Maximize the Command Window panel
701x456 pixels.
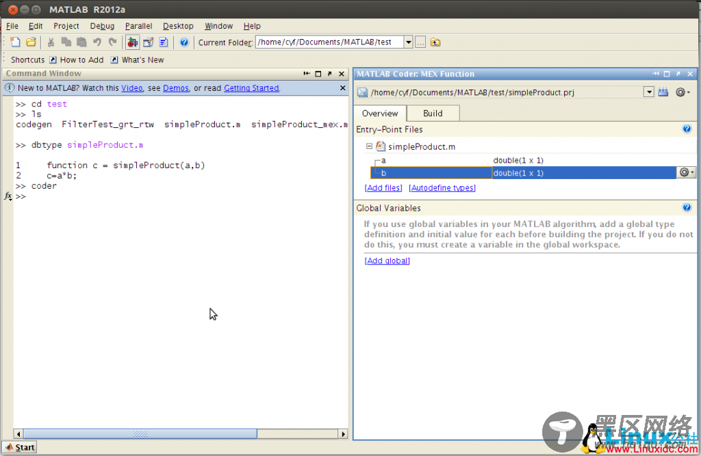318,74
